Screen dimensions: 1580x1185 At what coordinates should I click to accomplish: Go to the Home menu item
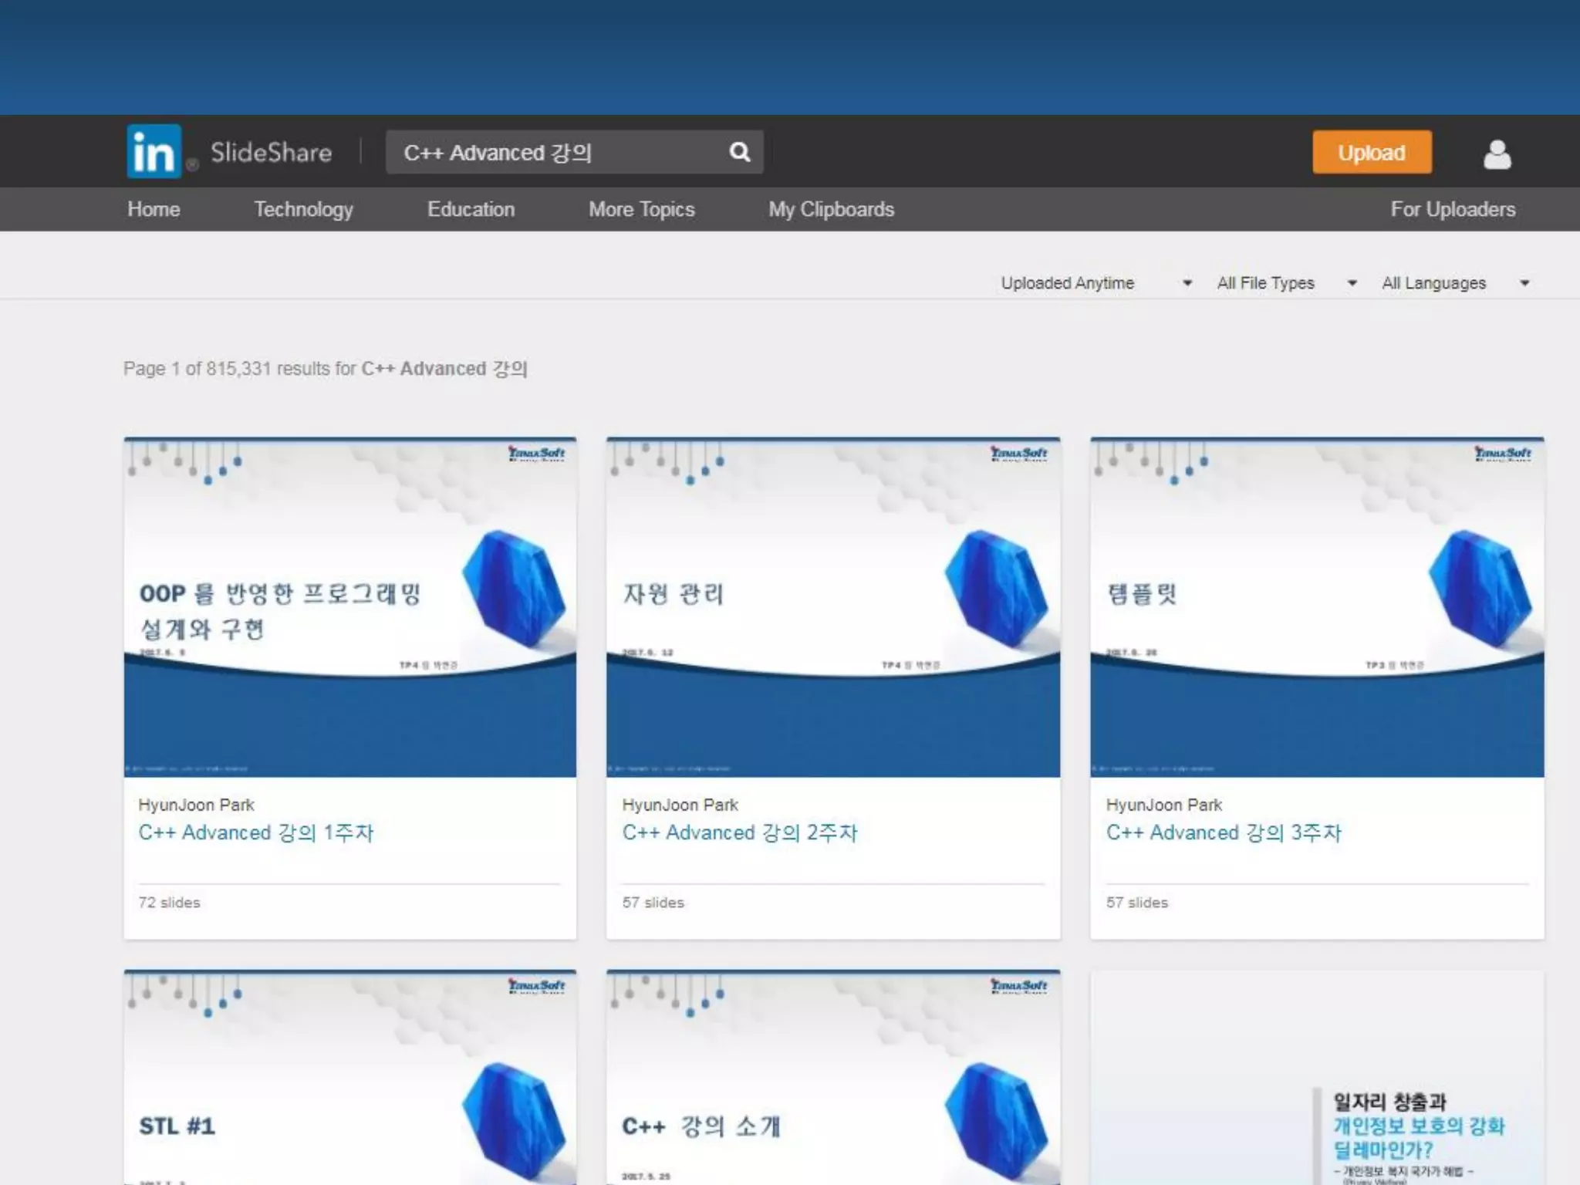pyautogui.click(x=154, y=209)
